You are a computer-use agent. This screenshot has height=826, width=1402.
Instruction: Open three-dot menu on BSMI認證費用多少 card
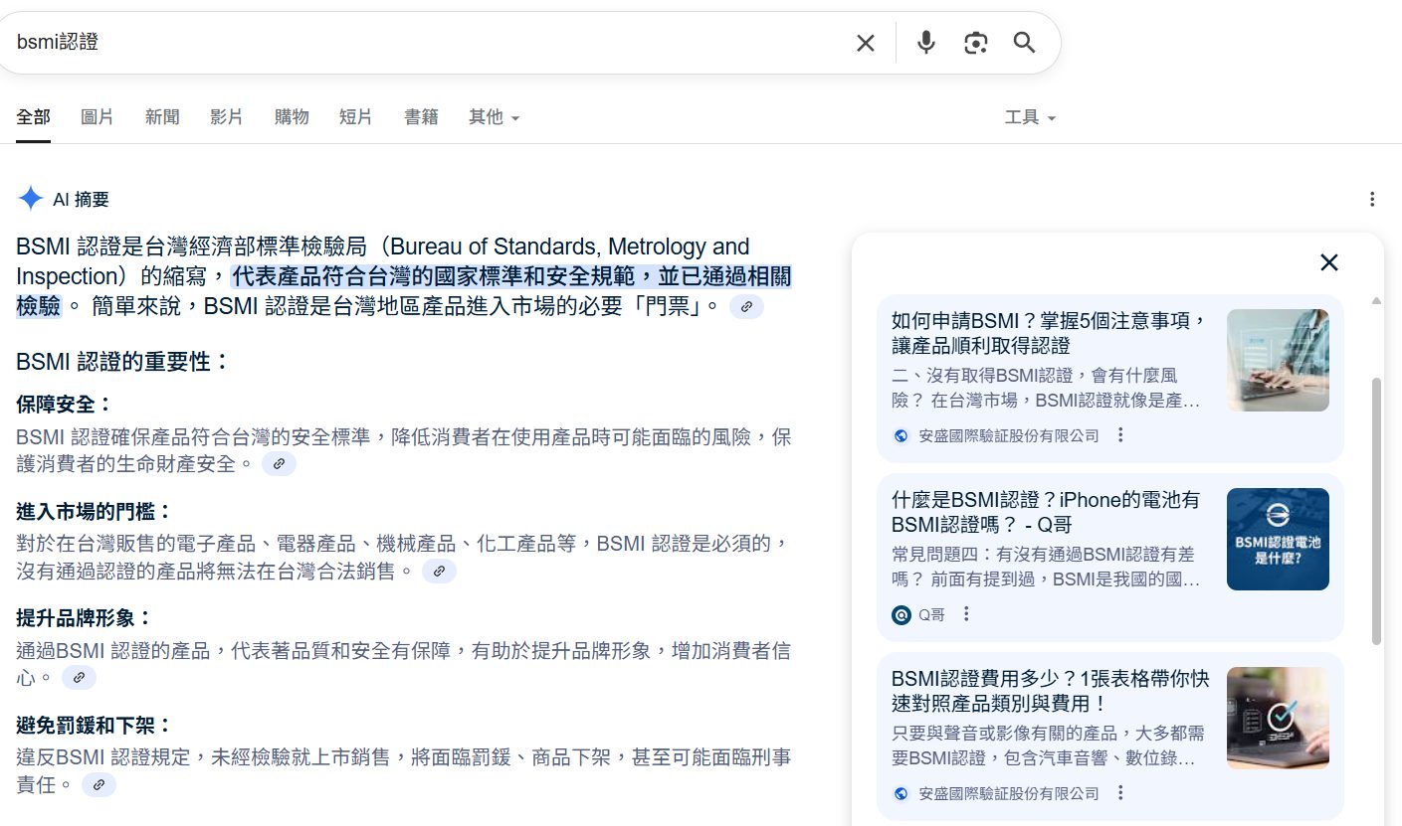pyautogui.click(x=1121, y=793)
